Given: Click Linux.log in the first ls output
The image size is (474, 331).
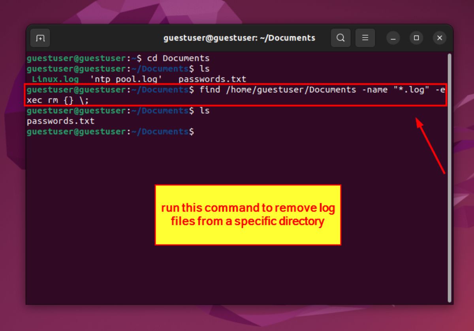Looking at the screenshot, I should (55, 79).
